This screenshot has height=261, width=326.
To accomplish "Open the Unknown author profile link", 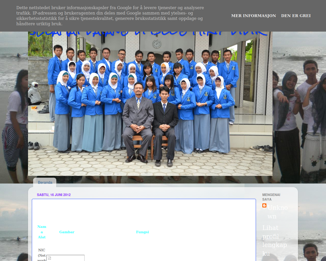I will pos(278,212).
